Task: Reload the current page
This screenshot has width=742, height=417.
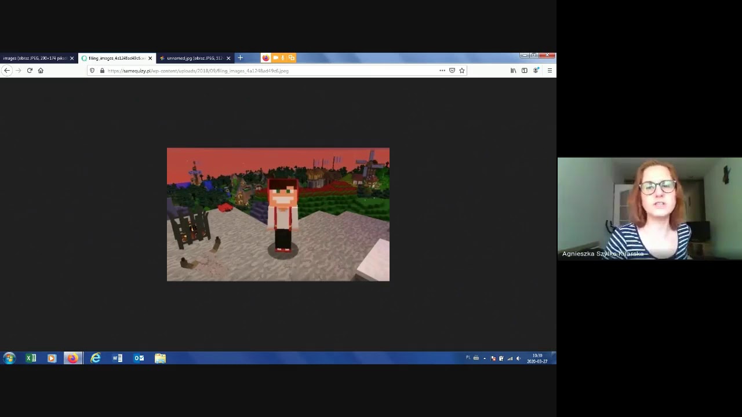Action: point(30,71)
